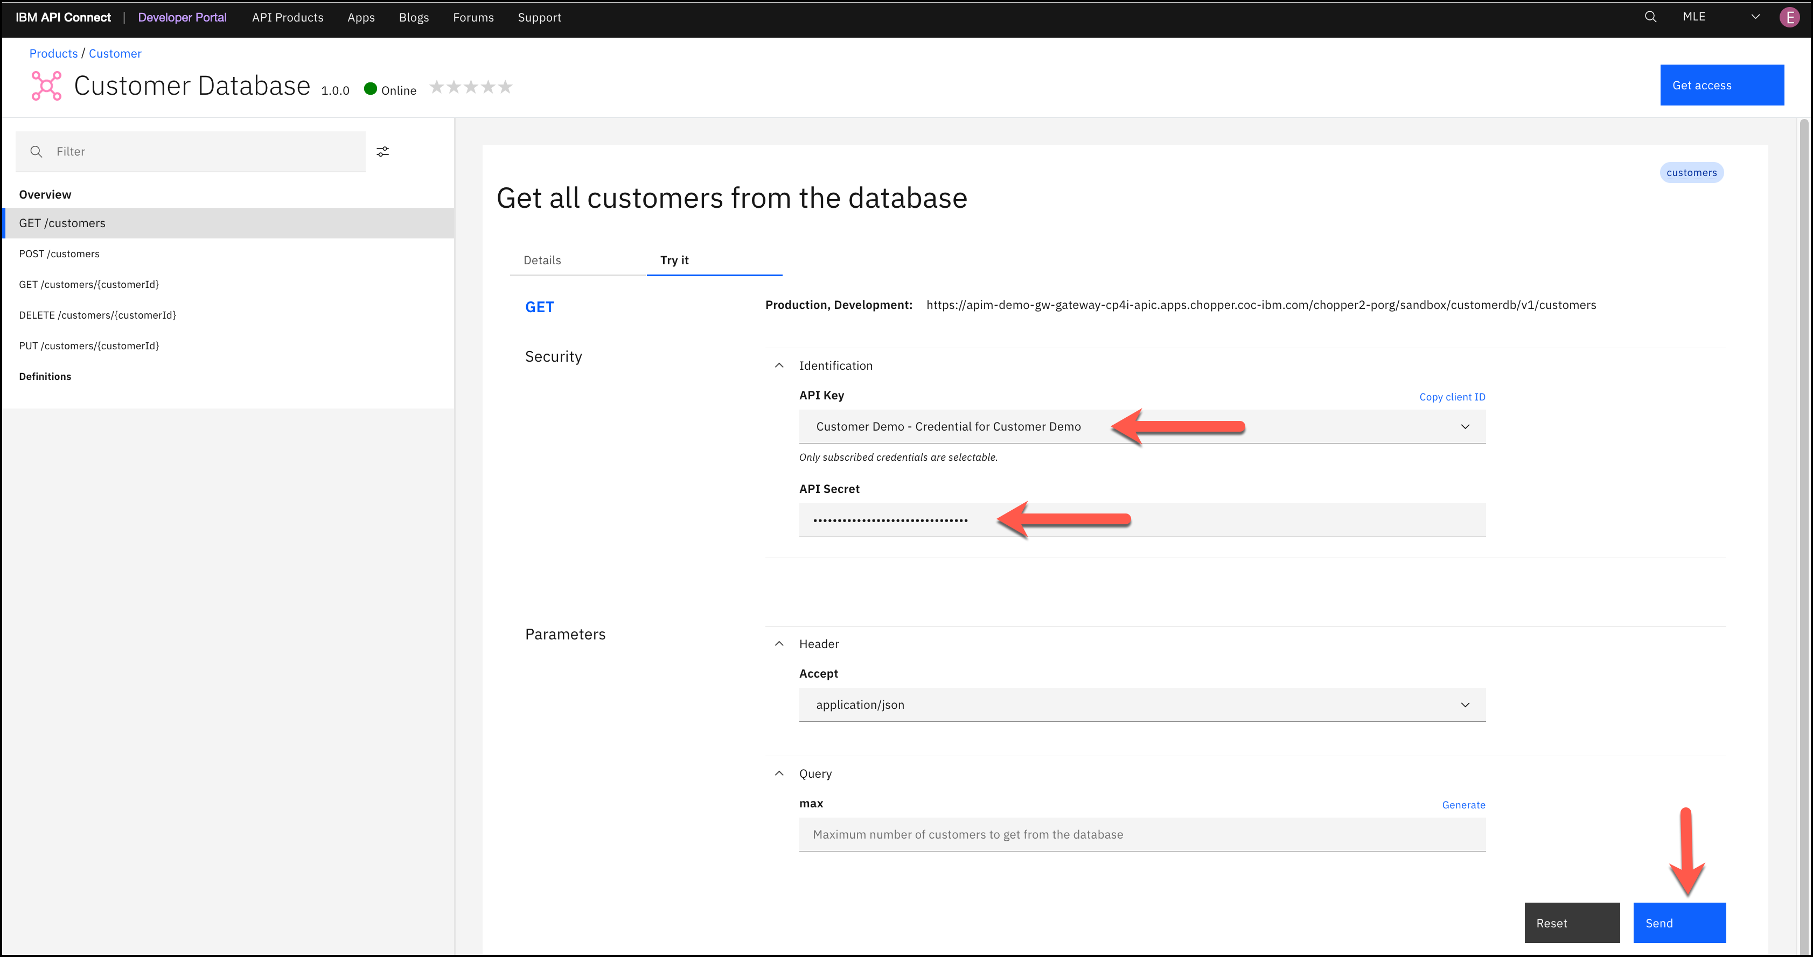Select DELETE /customers/{customerId} operation
Viewport: 1813px width, 957px height.
click(x=229, y=315)
